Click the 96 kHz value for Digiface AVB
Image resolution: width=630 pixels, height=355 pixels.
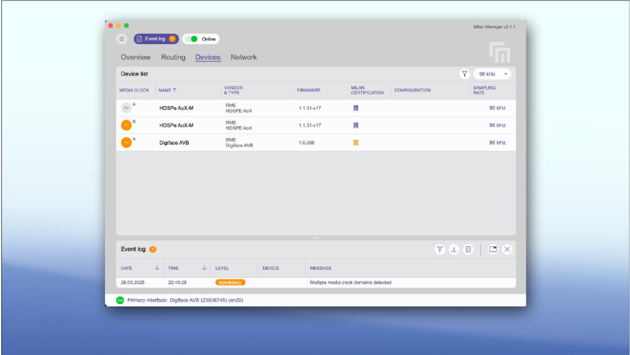click(x=497, y=143)
